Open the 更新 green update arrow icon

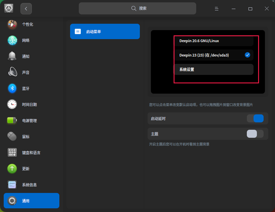(12, 169)
